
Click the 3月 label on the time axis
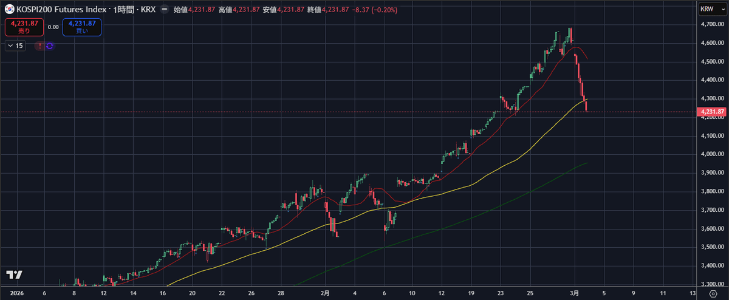pos(575,292)
